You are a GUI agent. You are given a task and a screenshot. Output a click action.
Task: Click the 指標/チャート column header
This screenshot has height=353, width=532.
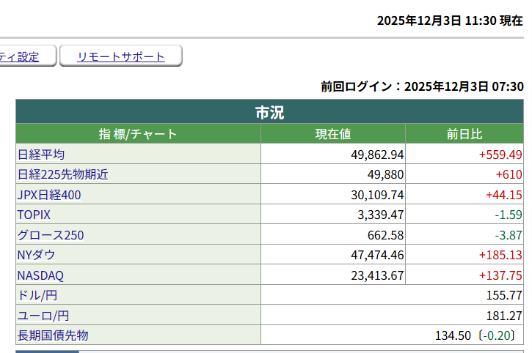[x=138, y=134]
